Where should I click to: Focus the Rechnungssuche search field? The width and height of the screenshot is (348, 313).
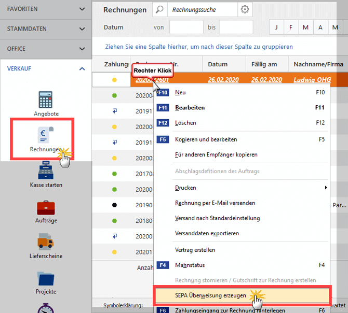[203, 9]
